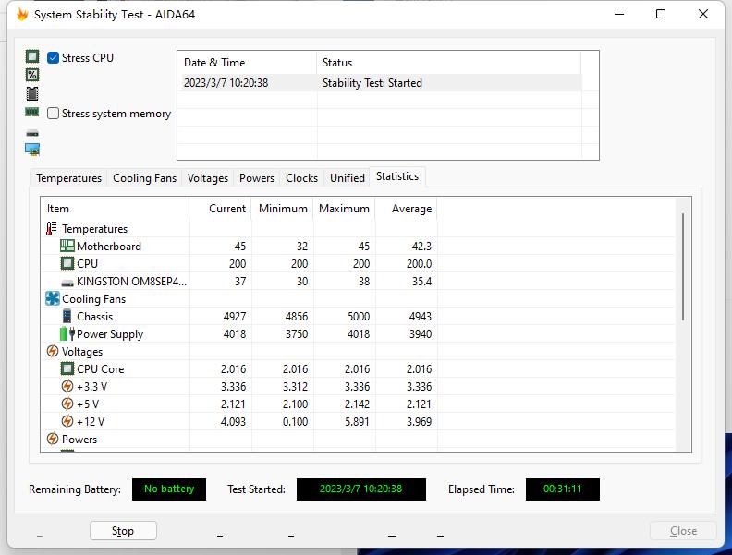Click the orange lightning icon beside Voltages
732x555 pixels.
click(x=52, y=352)
